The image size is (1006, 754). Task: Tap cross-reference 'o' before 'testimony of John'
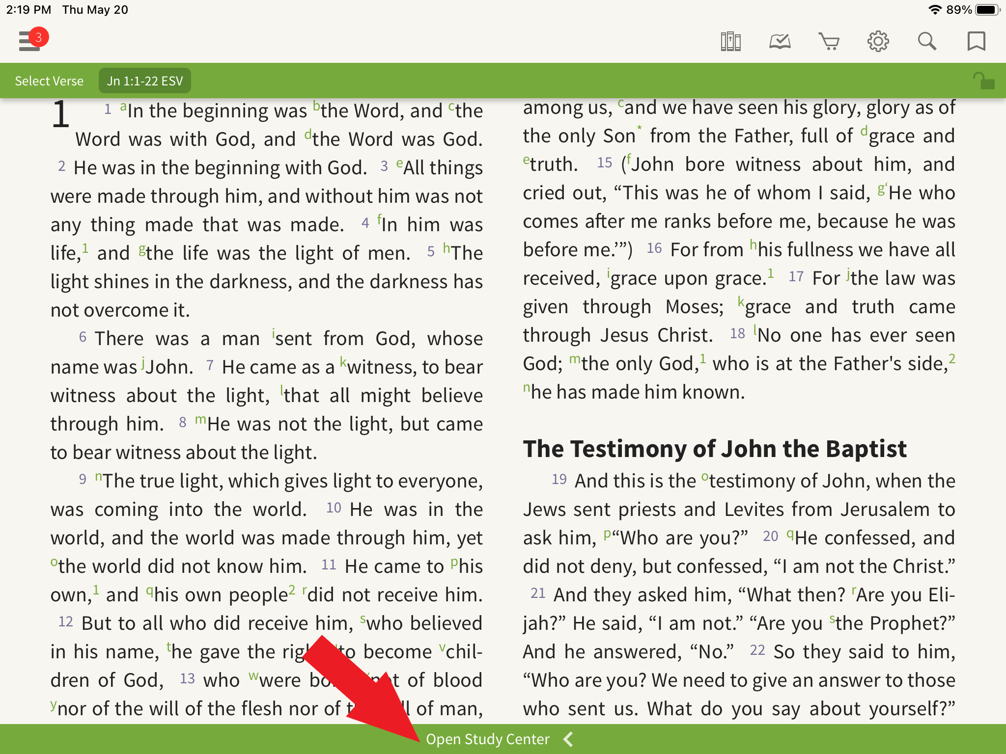705,477
